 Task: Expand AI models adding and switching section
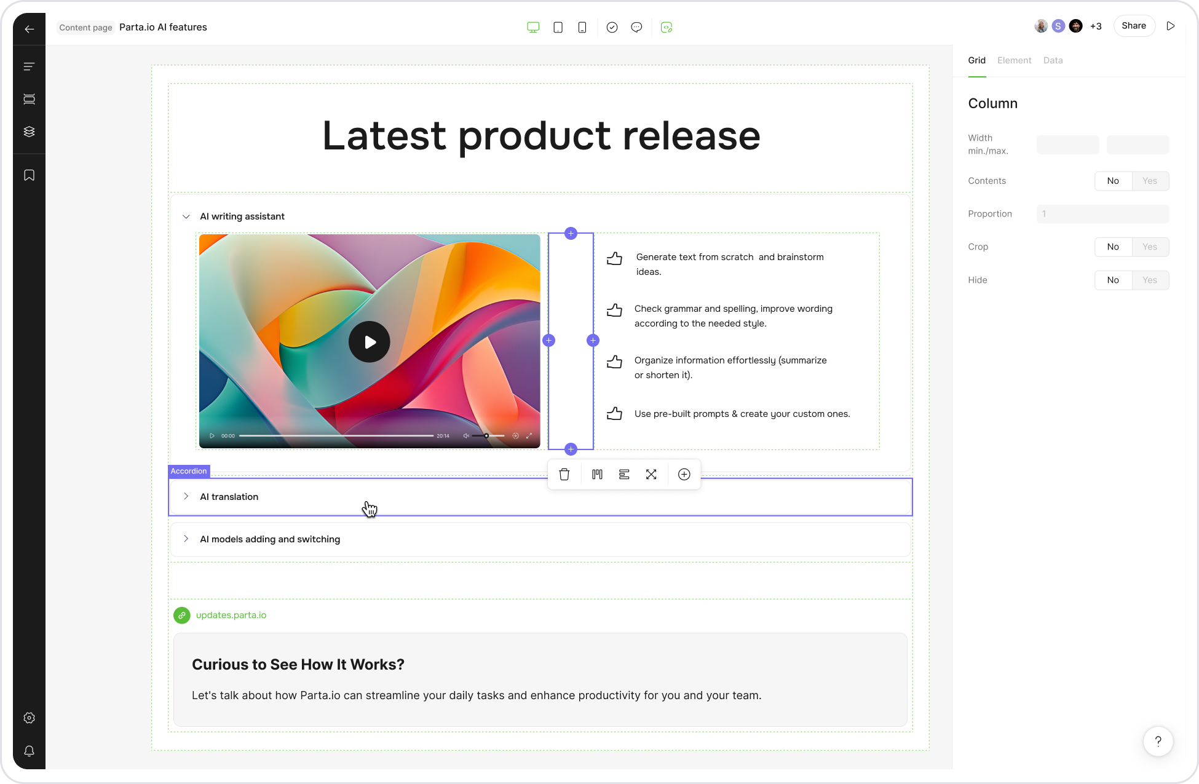pos(186,539)
